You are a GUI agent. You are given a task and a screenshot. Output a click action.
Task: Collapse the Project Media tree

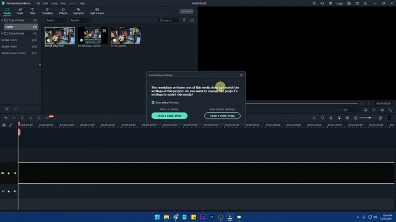click(2, 20)
